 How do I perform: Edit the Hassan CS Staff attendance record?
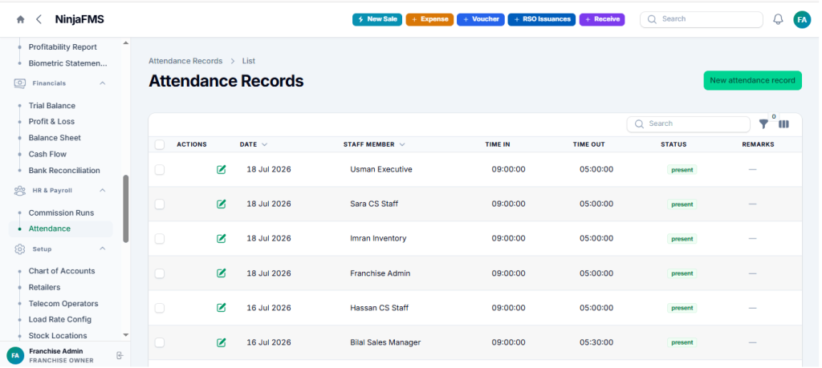click(222, 308)
